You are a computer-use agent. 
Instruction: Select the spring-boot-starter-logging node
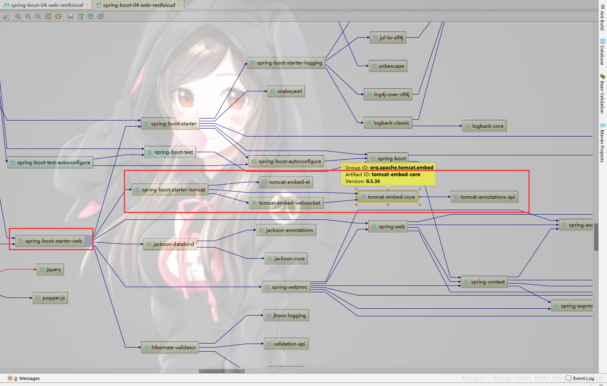pos(286,63)
